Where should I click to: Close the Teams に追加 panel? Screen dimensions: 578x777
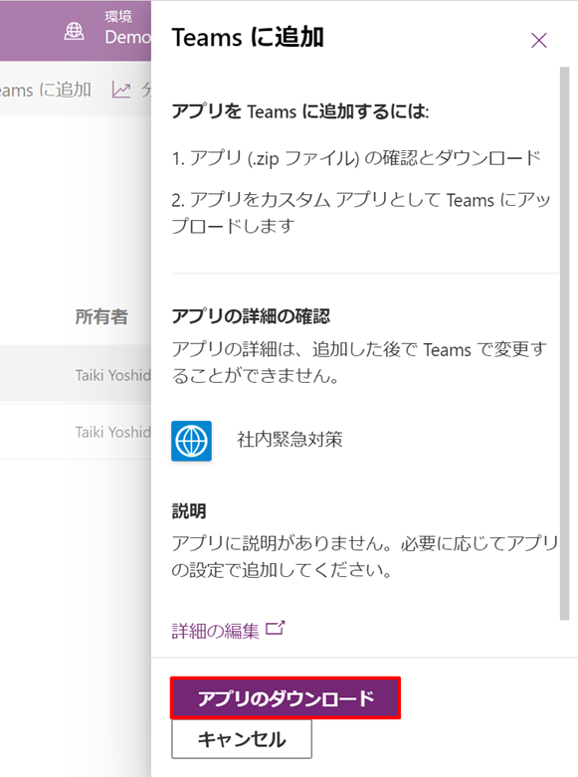(539, 40)
